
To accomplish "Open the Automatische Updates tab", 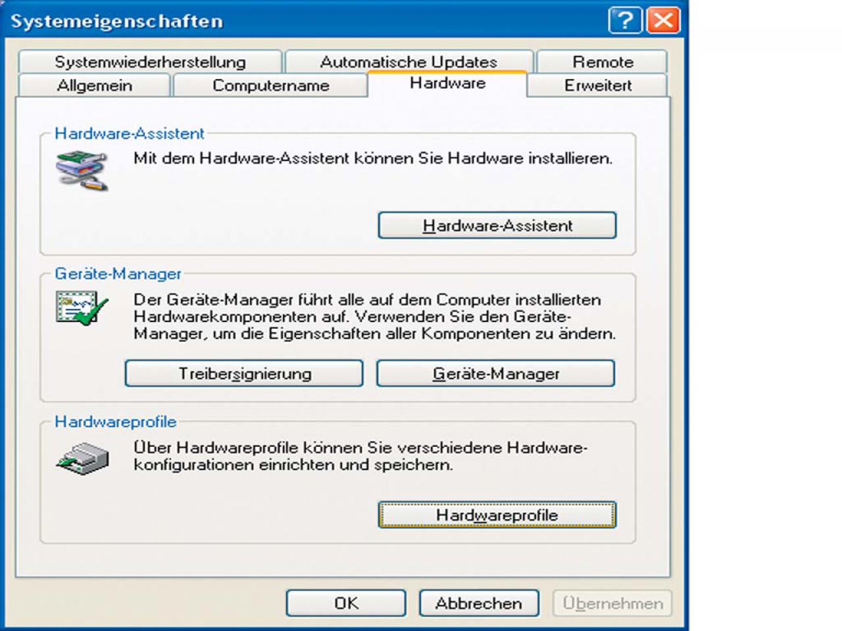I will 409,62.
